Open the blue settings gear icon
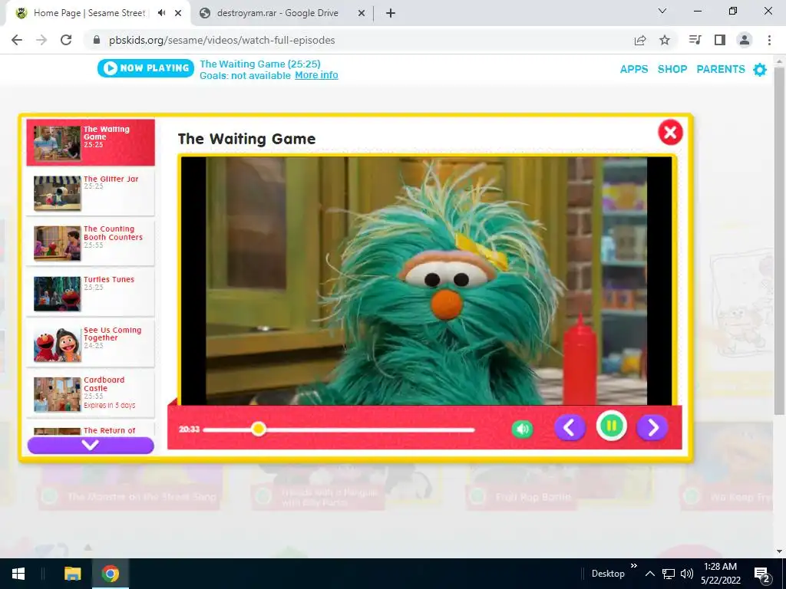Image resolution: width=786 pixels, height=589 pixels. coord(760,70)
